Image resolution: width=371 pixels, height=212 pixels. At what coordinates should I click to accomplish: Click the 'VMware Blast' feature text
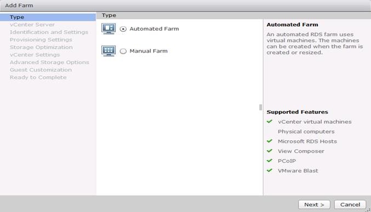pyautogui.click(x=298, y=171)
